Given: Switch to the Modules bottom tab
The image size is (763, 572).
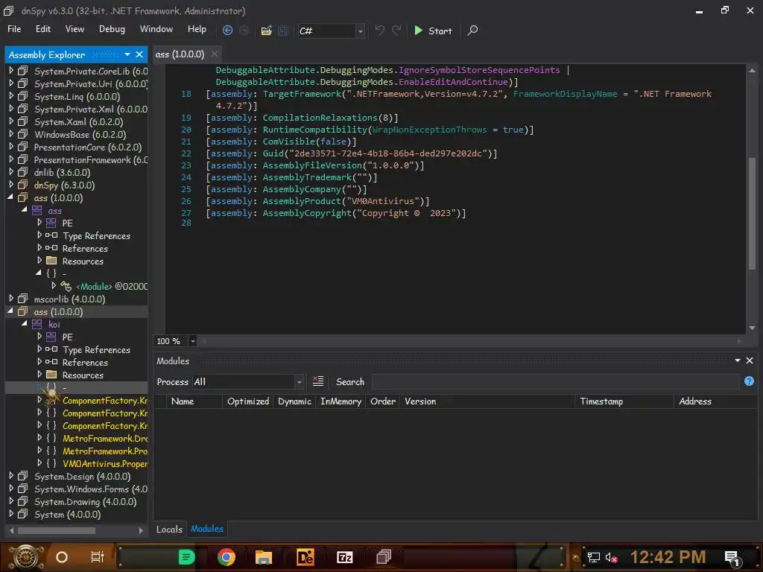Looking at the screenshot, I should click(x=207, y=529).
